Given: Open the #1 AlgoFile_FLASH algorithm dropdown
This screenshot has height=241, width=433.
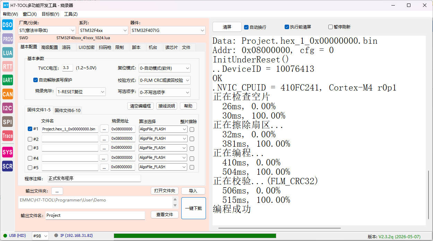Looking at the screenshot, I should click(x=163, y=129).
